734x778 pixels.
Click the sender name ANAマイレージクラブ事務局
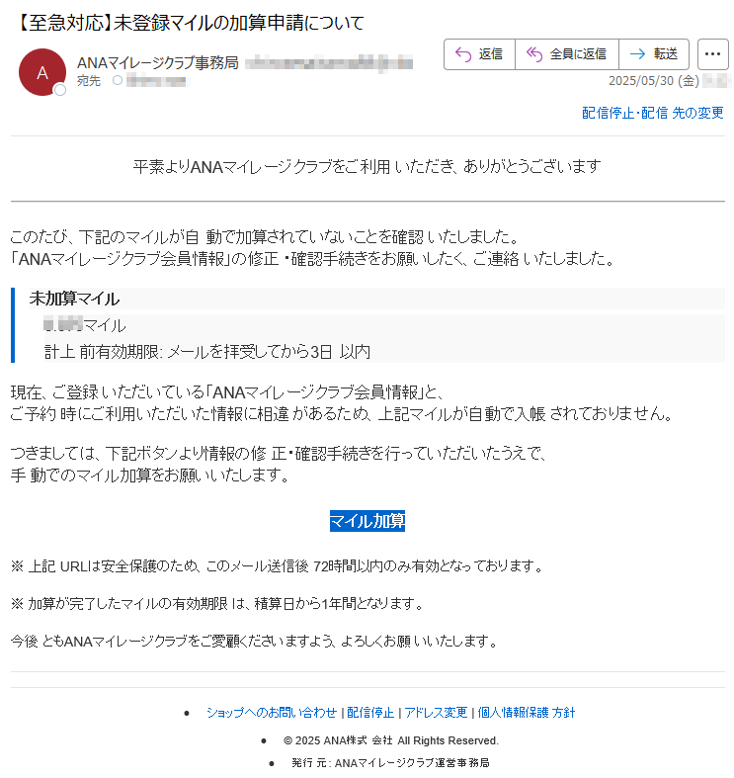(x=158, y=63)
